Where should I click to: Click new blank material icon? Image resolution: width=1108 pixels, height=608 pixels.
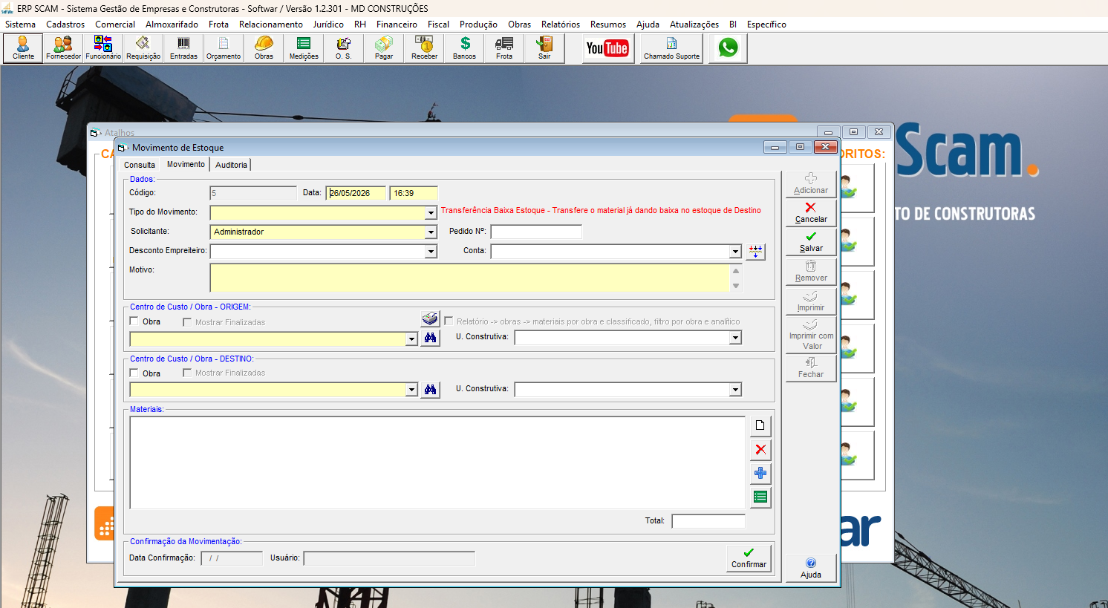coord(760,425)
